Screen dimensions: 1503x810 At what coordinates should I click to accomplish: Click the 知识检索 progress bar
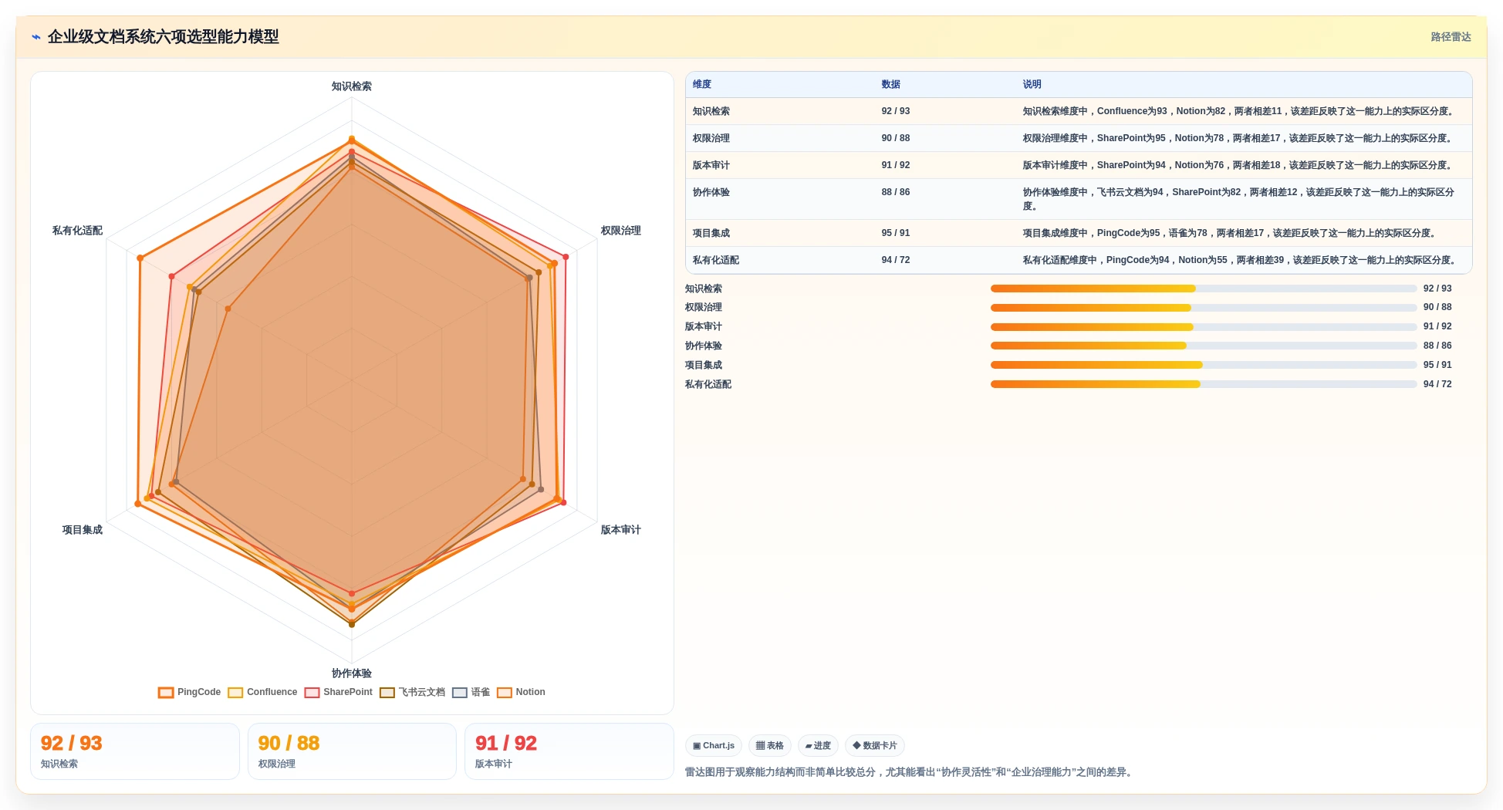(1204, 289)
